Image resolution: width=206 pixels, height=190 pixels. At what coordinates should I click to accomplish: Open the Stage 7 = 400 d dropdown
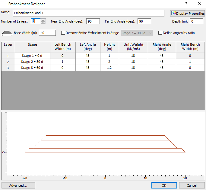coord(137,33)
